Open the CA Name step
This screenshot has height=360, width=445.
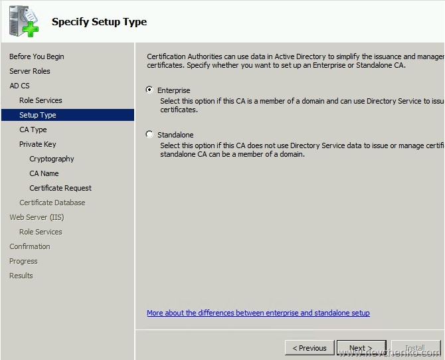coord(44,173)
